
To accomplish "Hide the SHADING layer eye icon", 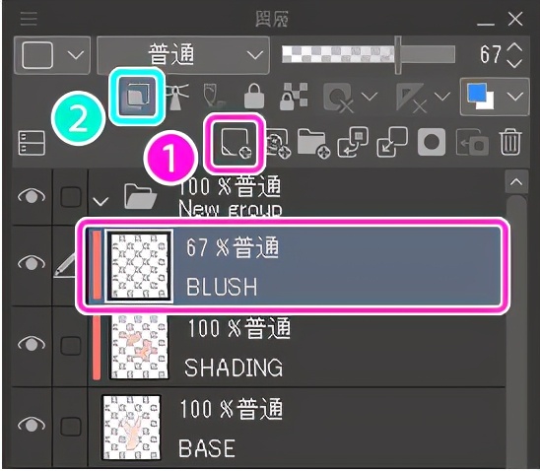I will point(32,344).
